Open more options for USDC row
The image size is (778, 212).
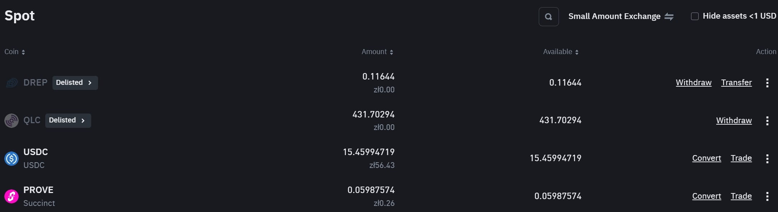point(767,158)
